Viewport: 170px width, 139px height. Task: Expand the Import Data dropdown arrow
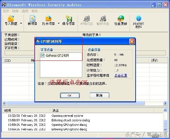tap(21, 23)
